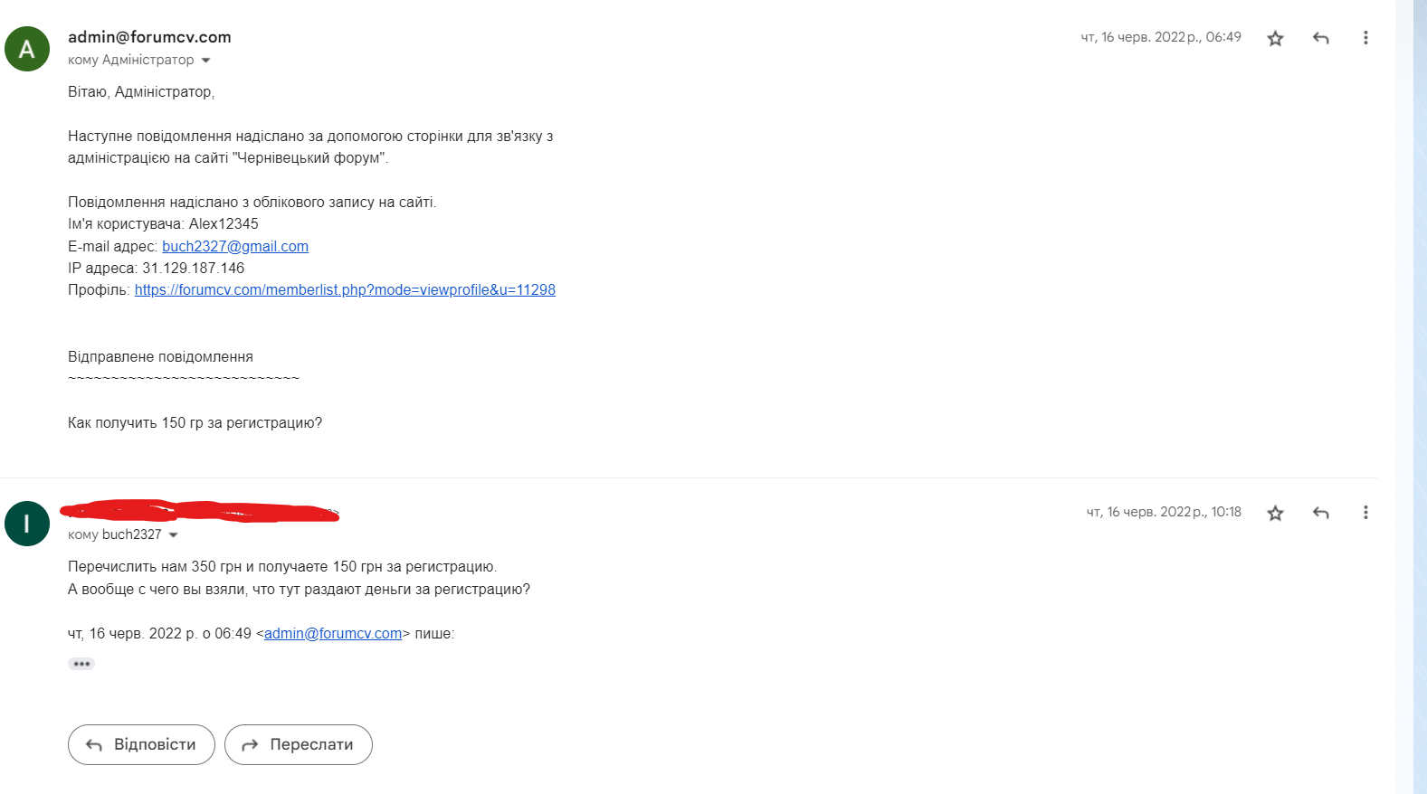This screenshot has width=1427, height=794.
Task: Open the forumcv.com memberlist profile link
Action: pos(345,290)
